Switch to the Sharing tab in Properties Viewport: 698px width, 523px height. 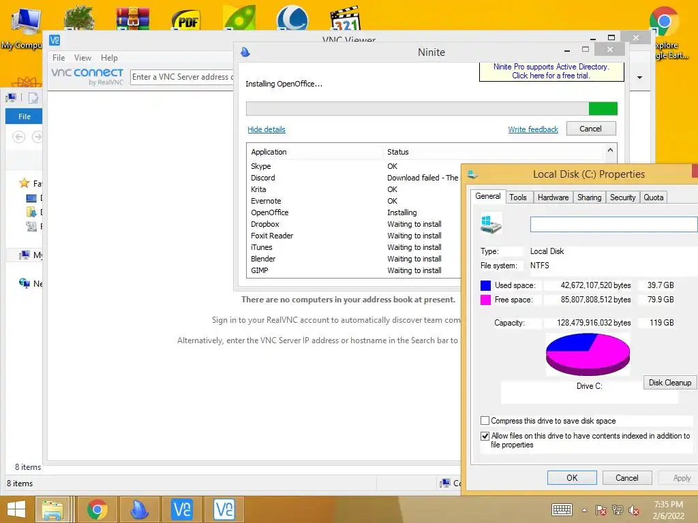(x=590, y=197)
